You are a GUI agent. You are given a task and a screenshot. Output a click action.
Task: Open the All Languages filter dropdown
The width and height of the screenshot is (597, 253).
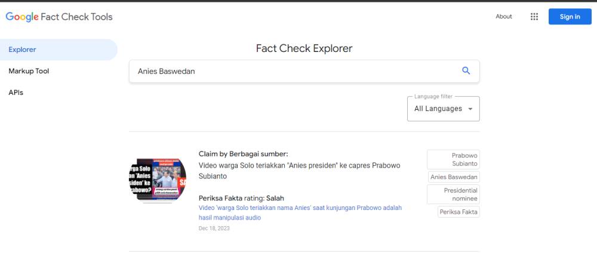coord(443,109)
